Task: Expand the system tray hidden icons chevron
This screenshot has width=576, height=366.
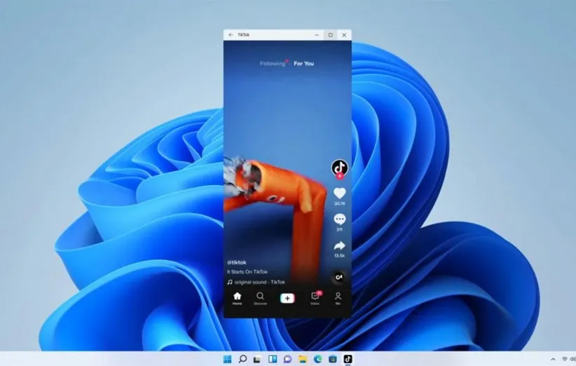Action: click(x=552, y=359)
